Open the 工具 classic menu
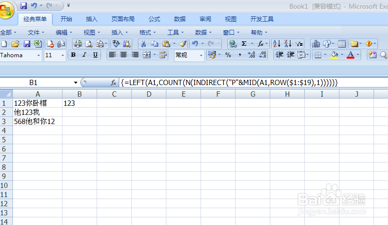Screen dimensions: 388x225 (175, 32)
